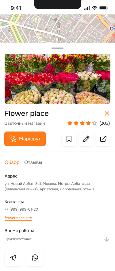Image resolution: width=115 pixels, height=271 pixels.
Task: Expand working hours with the down arrow
Action: (x=107, y=239)
